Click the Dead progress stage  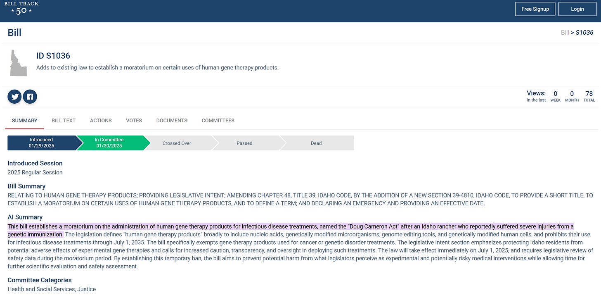(x=316, y=143)
